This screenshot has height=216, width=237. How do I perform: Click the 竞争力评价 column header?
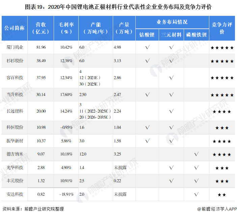[x=222, y=28]
